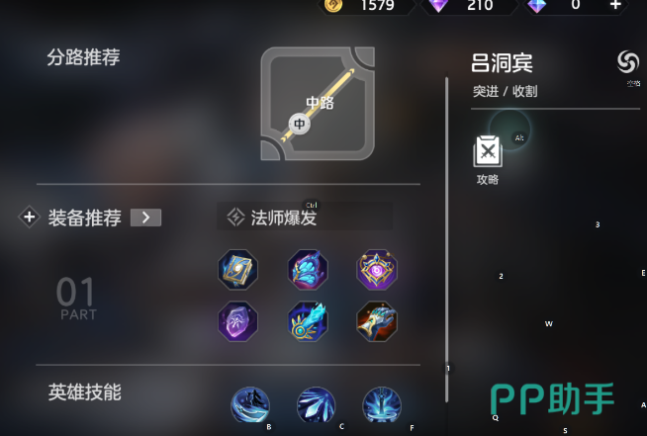Open the 法师爆发 build selector
This screenshot has width=647, height=436.
(305, 217)
